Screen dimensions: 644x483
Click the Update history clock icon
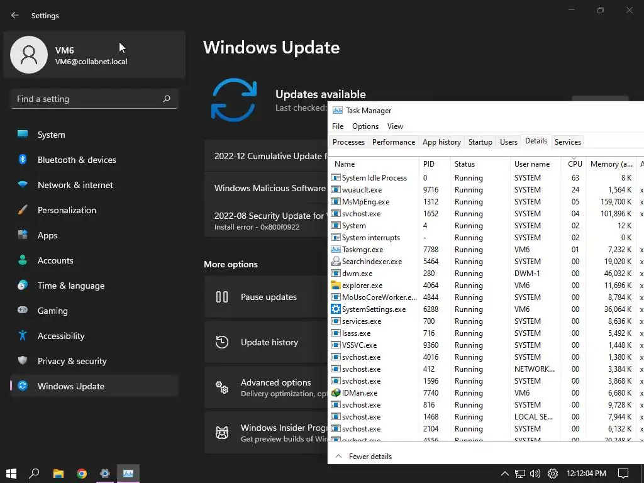pos(222,341)
